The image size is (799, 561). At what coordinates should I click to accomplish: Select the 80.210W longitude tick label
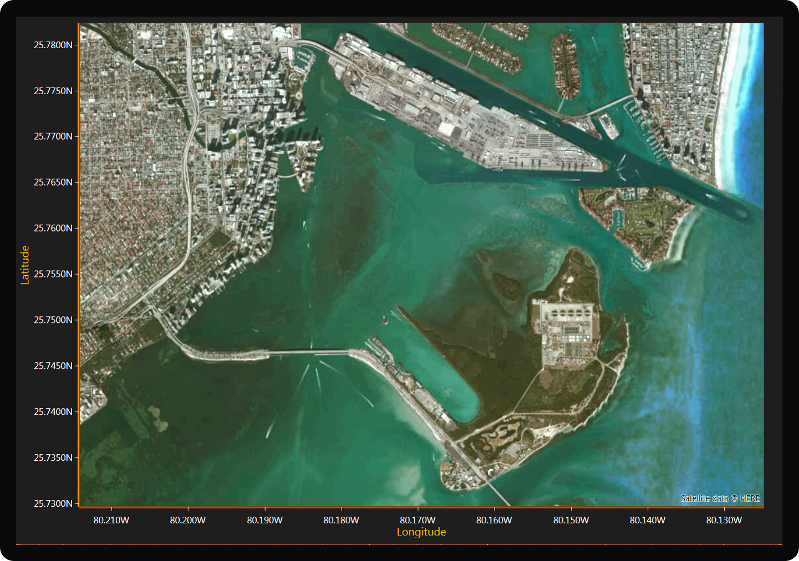tap(111, 520)
